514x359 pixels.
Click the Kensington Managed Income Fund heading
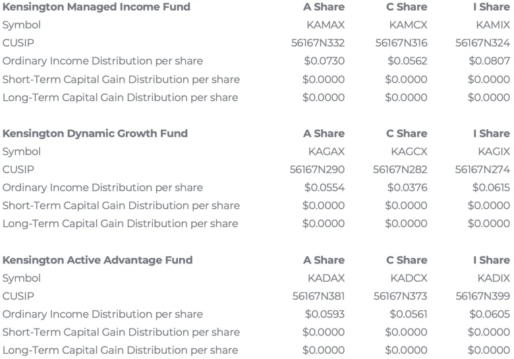pos(96,7)
